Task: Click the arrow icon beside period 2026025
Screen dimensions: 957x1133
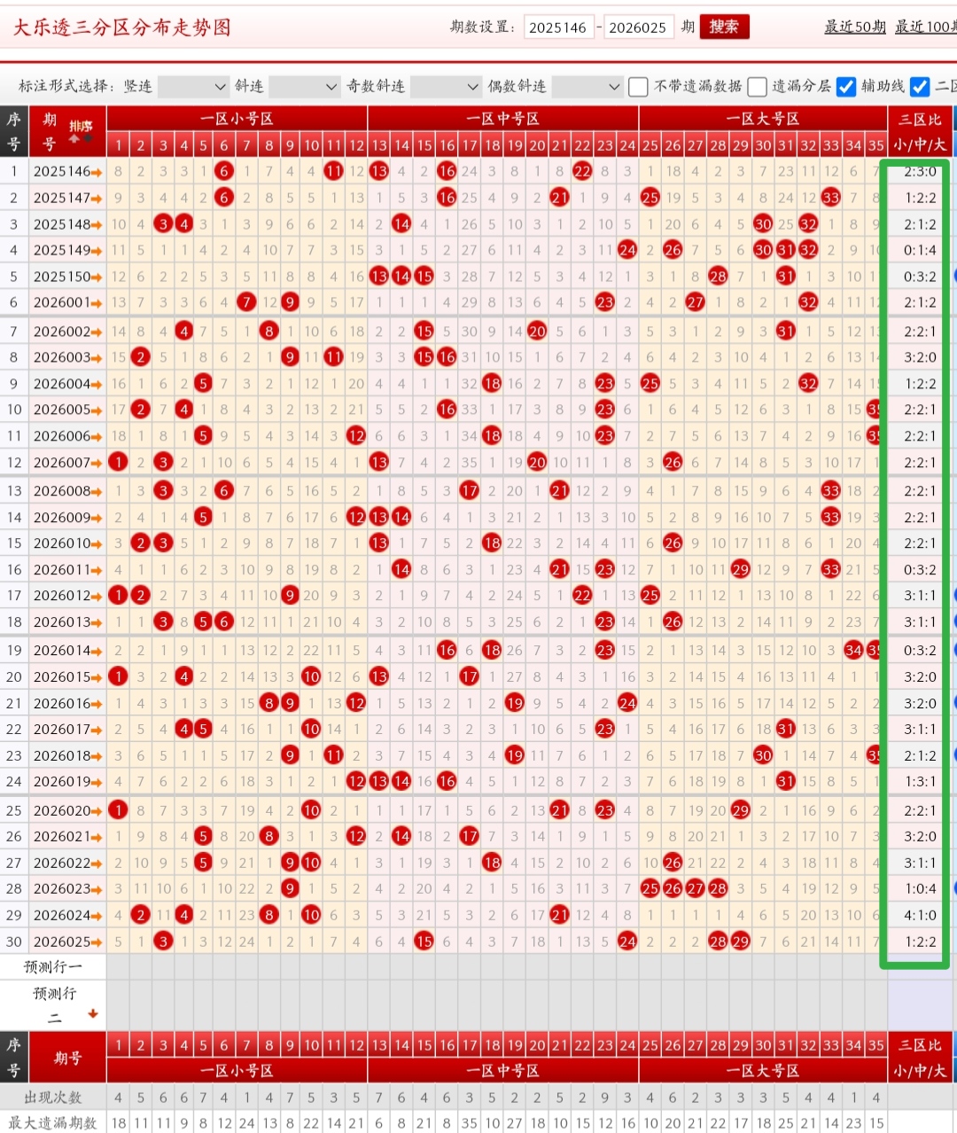Action: tap(96, 942)
